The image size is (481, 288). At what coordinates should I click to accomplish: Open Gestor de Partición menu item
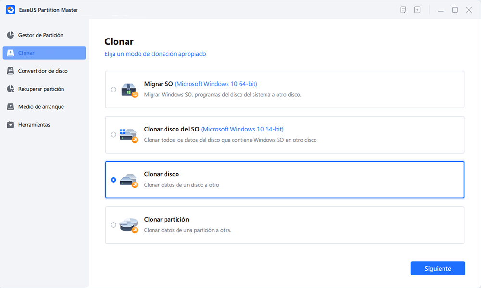click(x=44, y=35)
